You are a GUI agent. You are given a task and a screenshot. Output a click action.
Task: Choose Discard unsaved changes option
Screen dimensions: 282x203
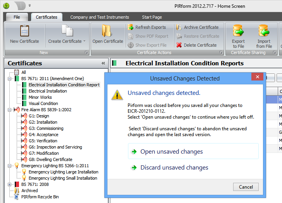click(x=174, y=168)
